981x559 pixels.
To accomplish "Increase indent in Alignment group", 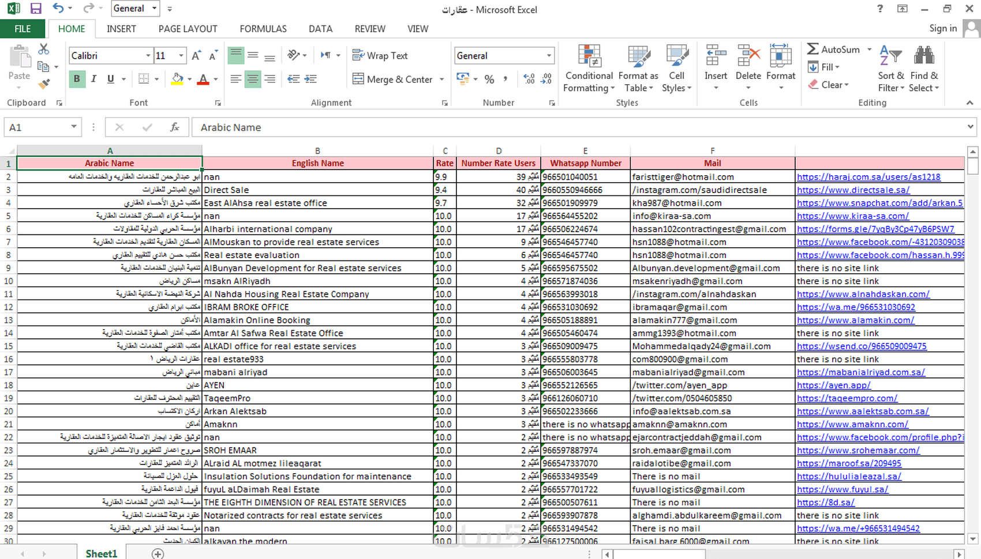I will click(x=310, y=79).
